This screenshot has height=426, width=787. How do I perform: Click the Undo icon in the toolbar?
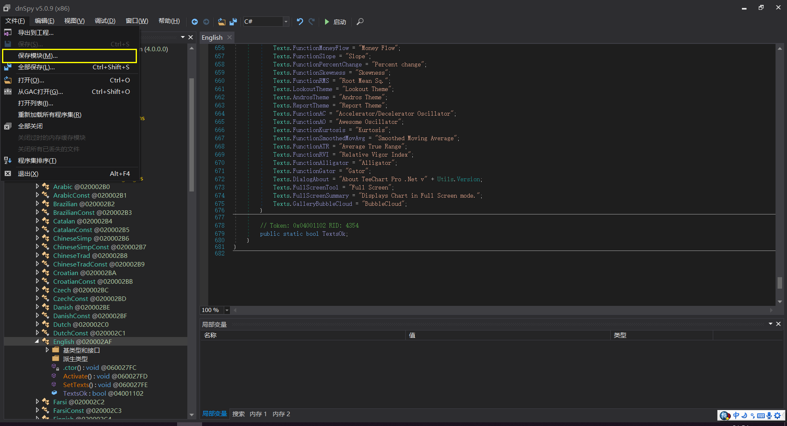[x=300, y=22]
